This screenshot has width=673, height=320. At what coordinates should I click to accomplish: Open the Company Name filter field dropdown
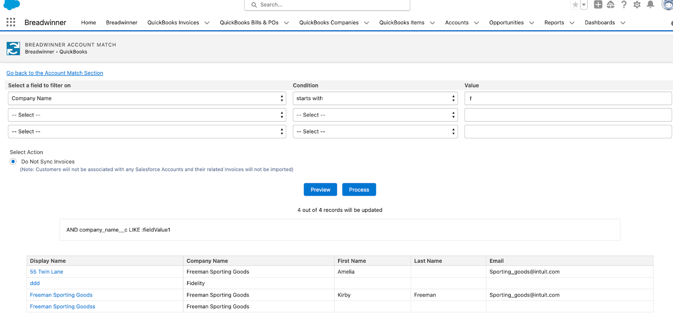click(147, 98)
